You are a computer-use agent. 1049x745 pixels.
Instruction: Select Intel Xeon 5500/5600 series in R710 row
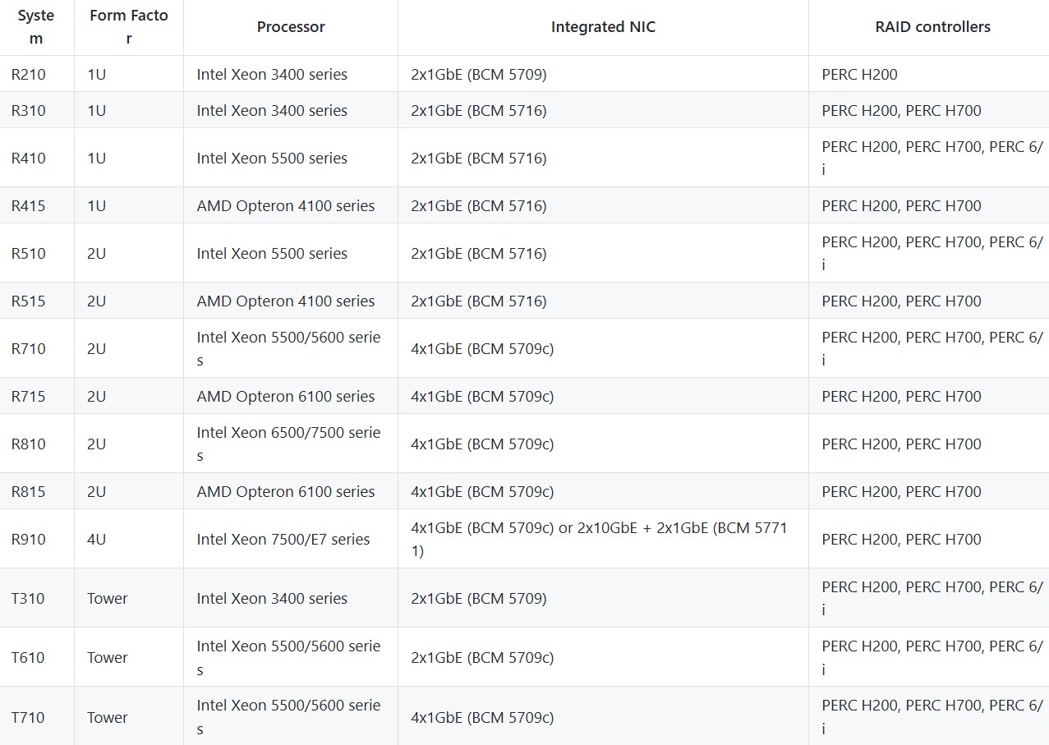pos(291,348)
